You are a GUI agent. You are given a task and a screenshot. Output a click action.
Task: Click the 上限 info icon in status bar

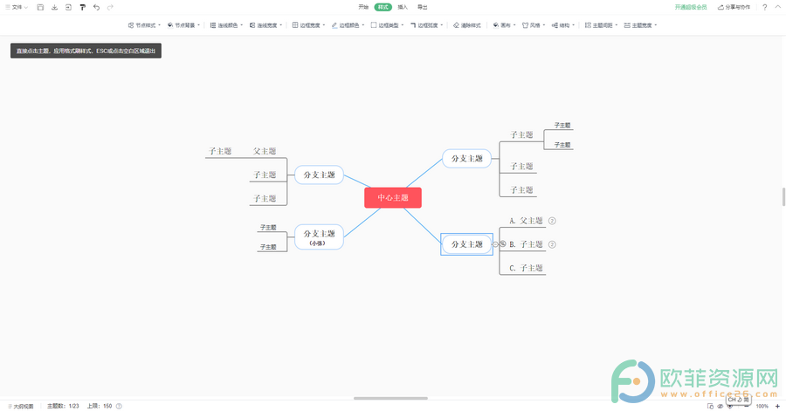119,406
